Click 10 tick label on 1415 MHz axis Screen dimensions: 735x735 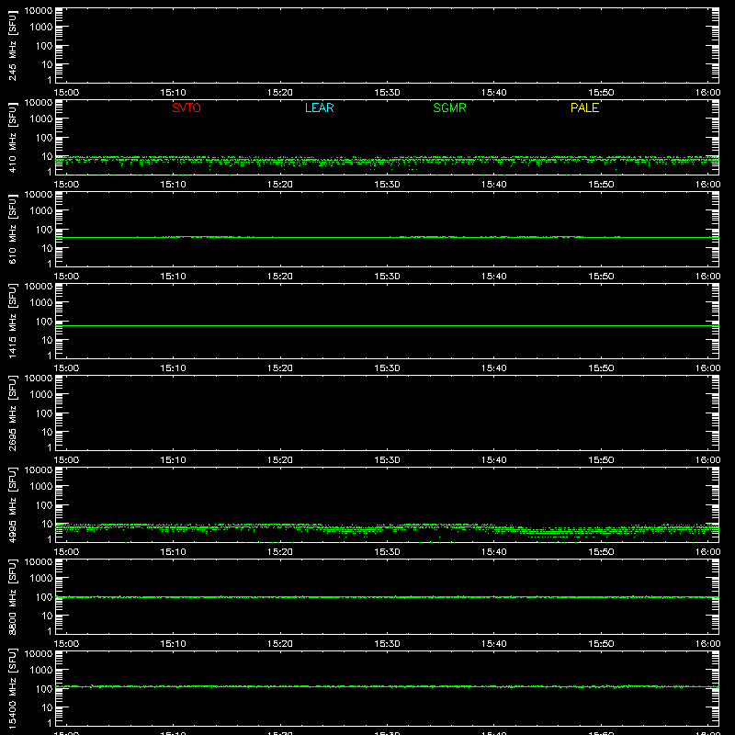pos(47,340)
